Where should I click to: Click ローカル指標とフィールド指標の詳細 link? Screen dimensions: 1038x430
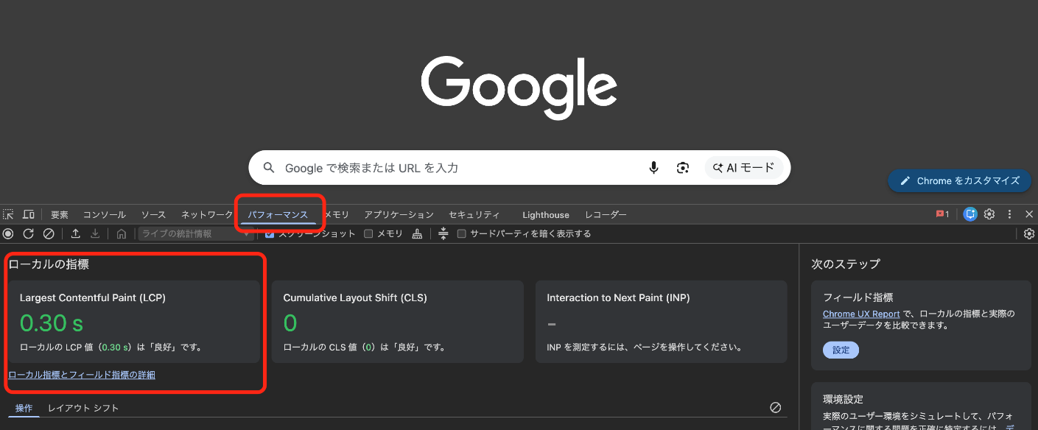pyautogui.click(x=81, y=375)
